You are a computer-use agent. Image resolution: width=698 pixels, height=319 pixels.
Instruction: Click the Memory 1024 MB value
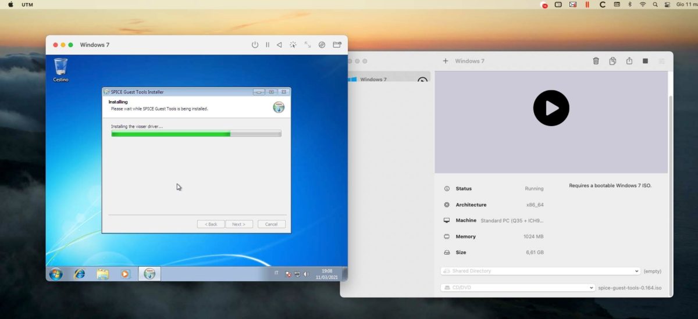point(532,237)
